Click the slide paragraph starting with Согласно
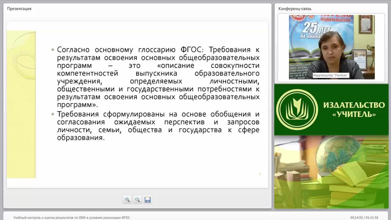 coord(158,77)
